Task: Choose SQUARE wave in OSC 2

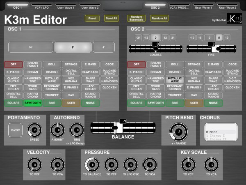Action: tap(137, 103)
